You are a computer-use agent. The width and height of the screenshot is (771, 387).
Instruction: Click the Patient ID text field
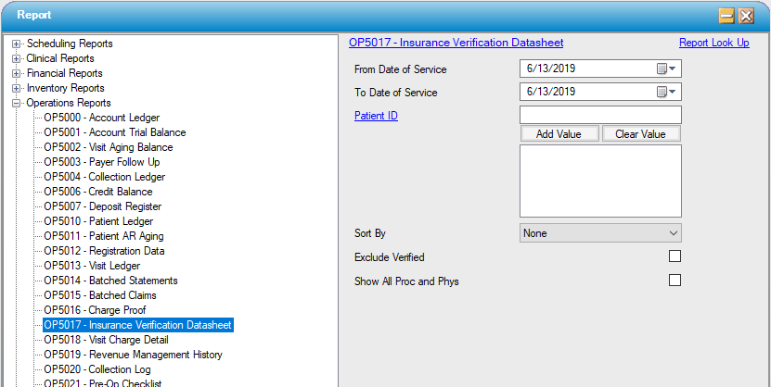coord(600,115)
